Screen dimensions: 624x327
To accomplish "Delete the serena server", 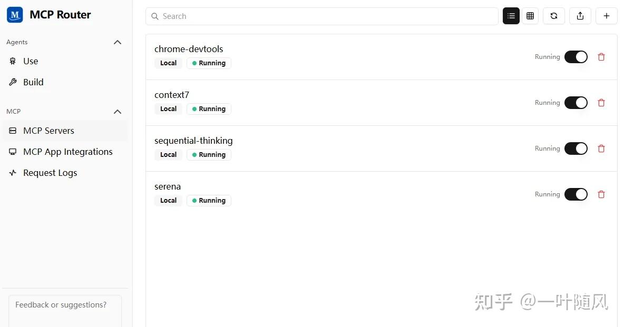I will coord(601,194).
